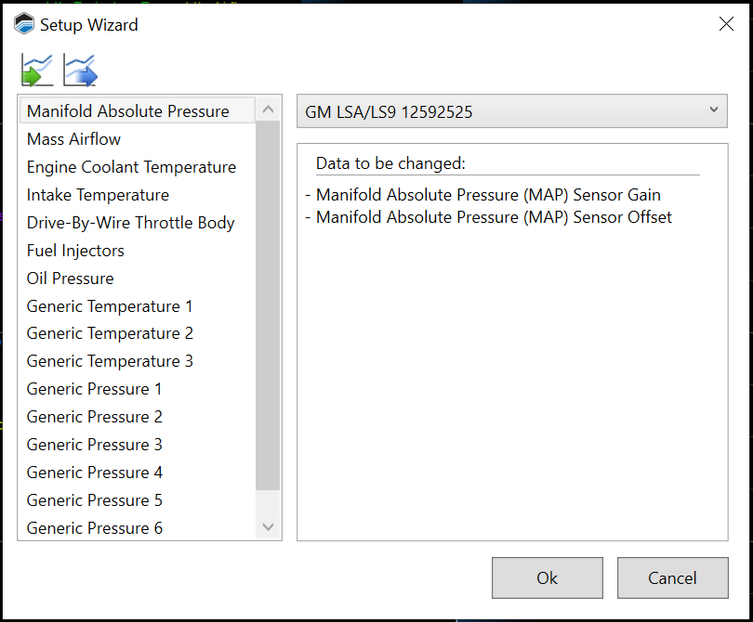
Task: Pick Intake Temperature from the list
Action: pos(98,195)
